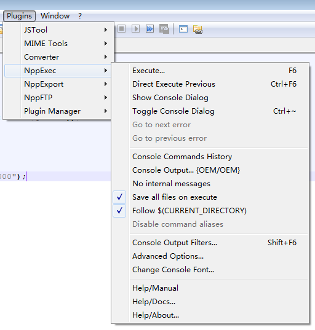Open Help/About... entry
The height and width of the screenshot is (330, 315).
(210, 315)
